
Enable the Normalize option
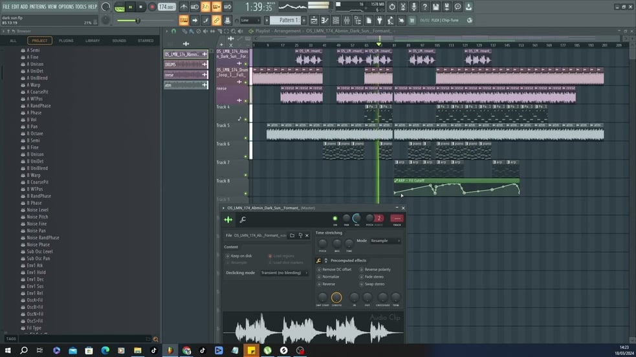point(319,276)
